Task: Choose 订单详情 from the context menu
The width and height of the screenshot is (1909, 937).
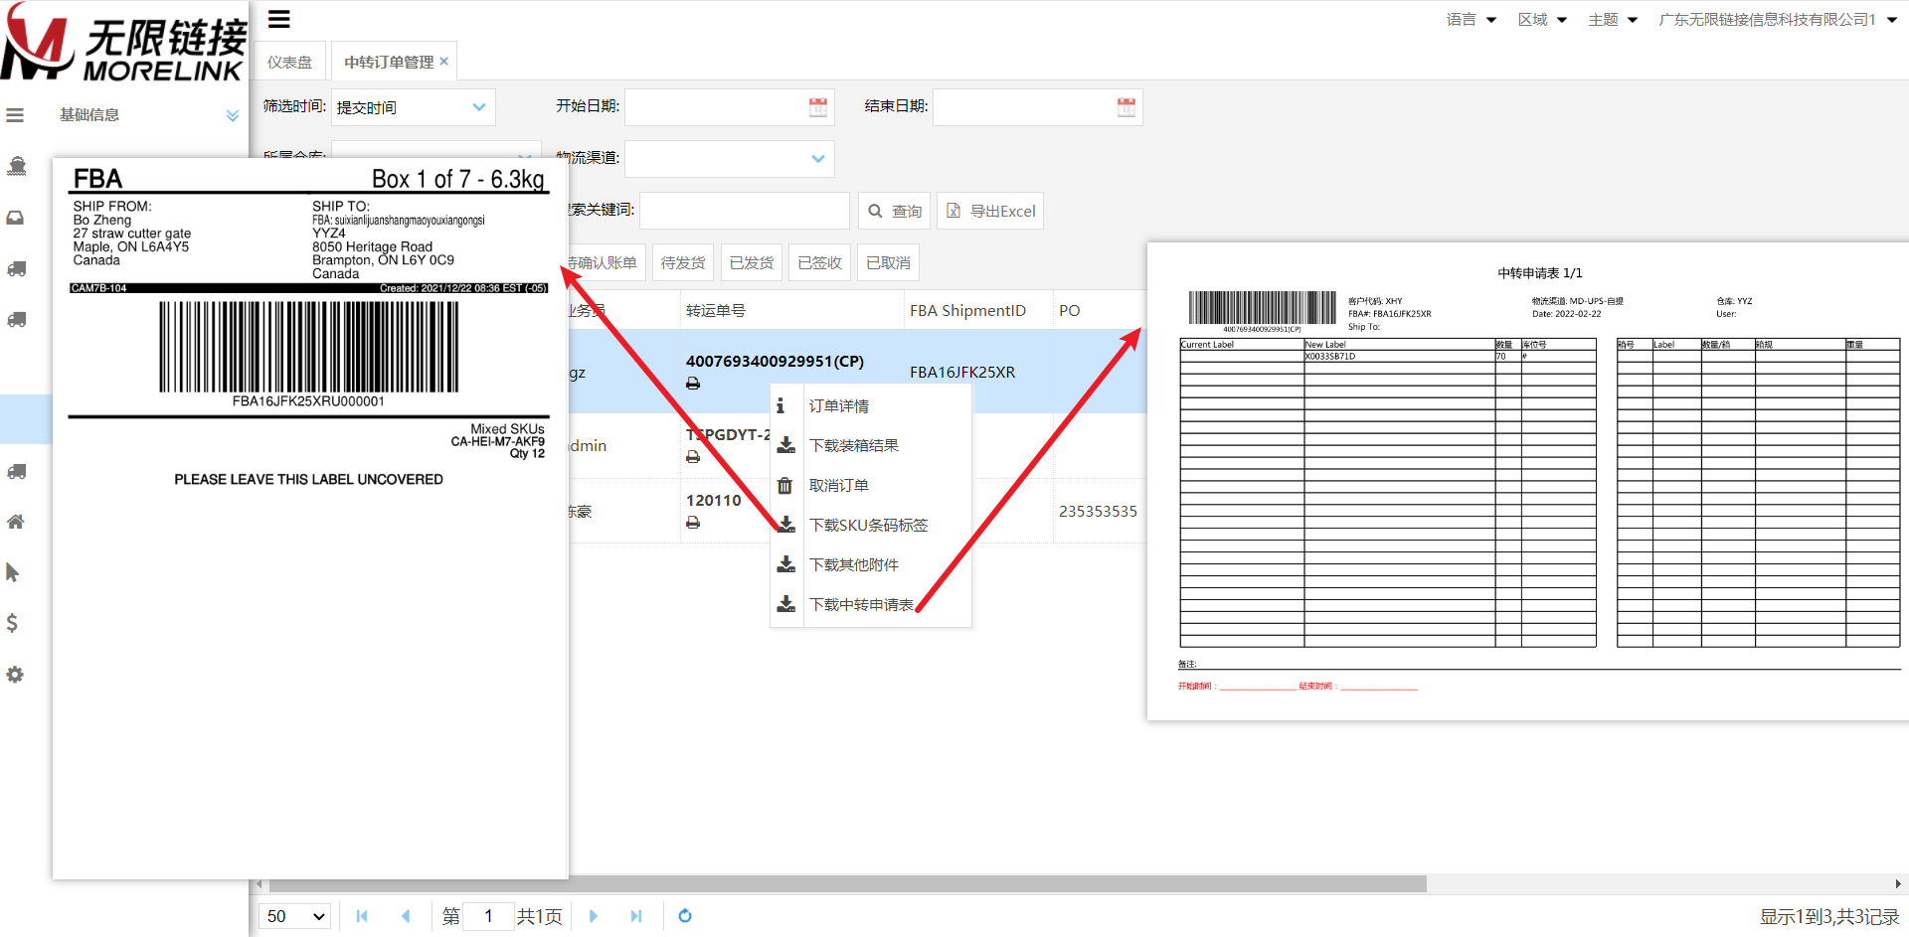Action: click(x=871, y=405)
